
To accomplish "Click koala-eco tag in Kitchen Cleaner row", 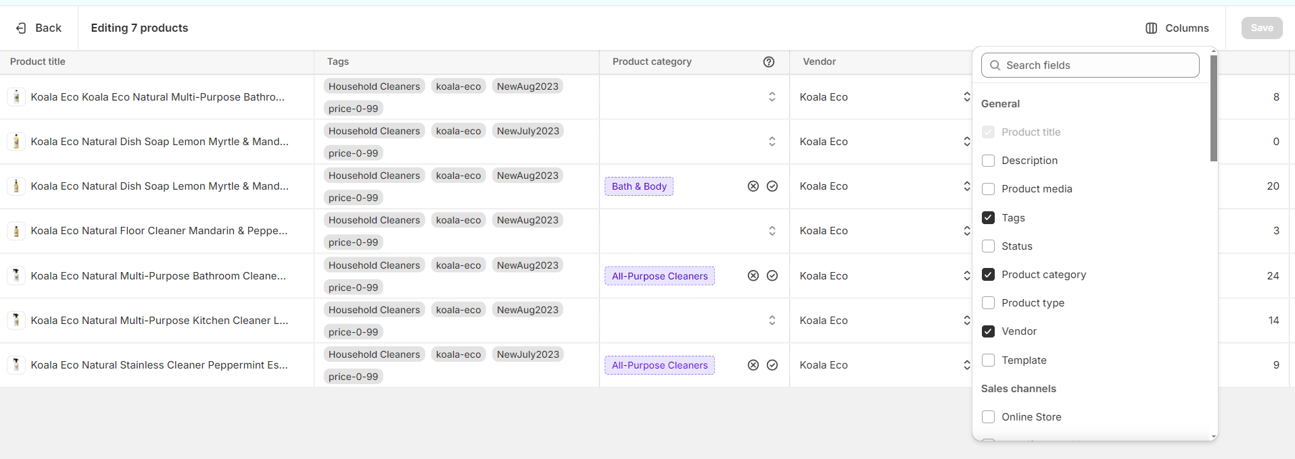I will click(x=458, y=310).
